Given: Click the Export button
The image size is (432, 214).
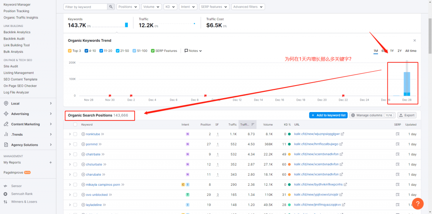Looking at the screenshot, I should [407, 115].
